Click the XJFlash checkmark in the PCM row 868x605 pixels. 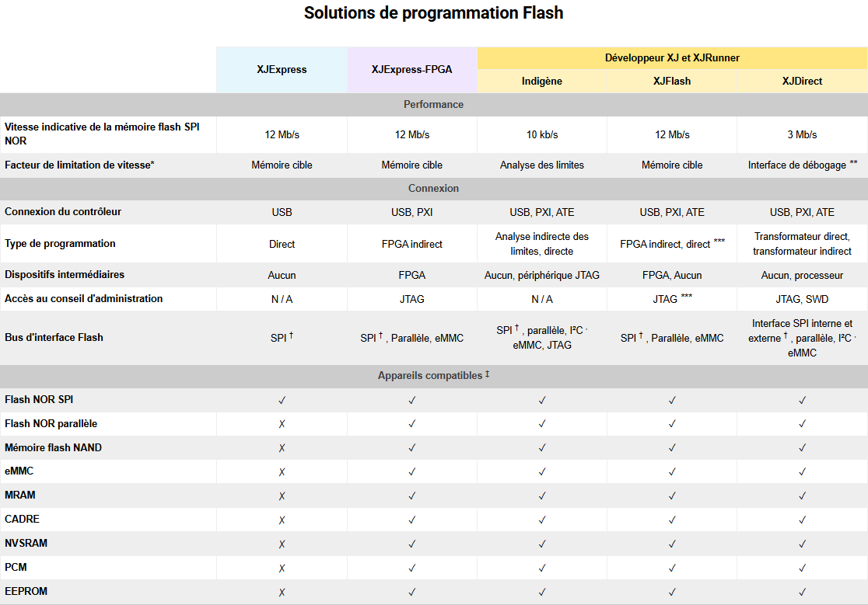pos(672,568)
